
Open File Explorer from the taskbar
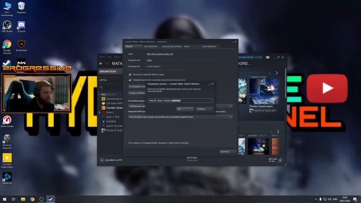click(23, 199)
